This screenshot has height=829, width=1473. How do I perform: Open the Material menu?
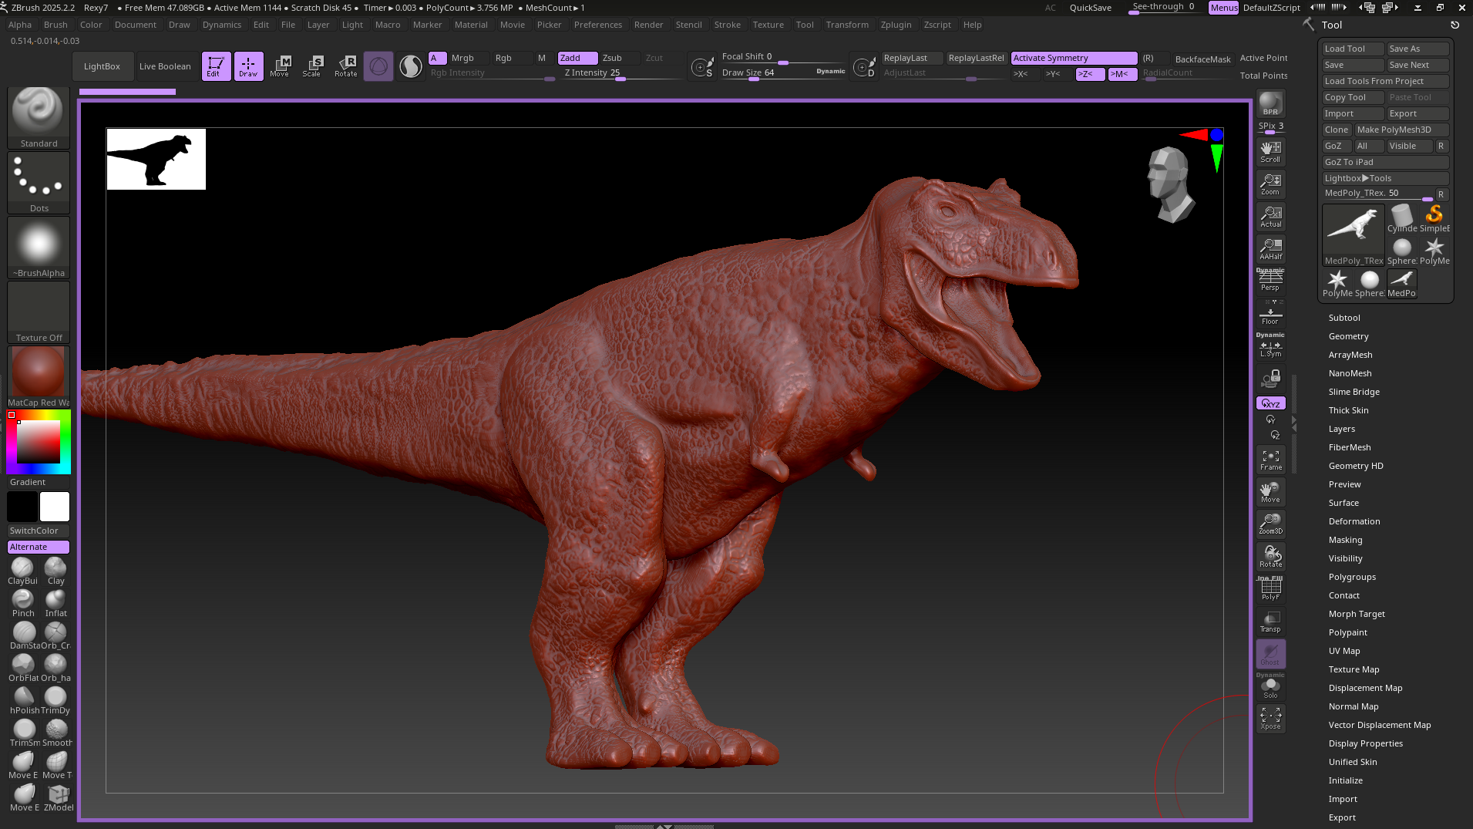coord(470,25)
